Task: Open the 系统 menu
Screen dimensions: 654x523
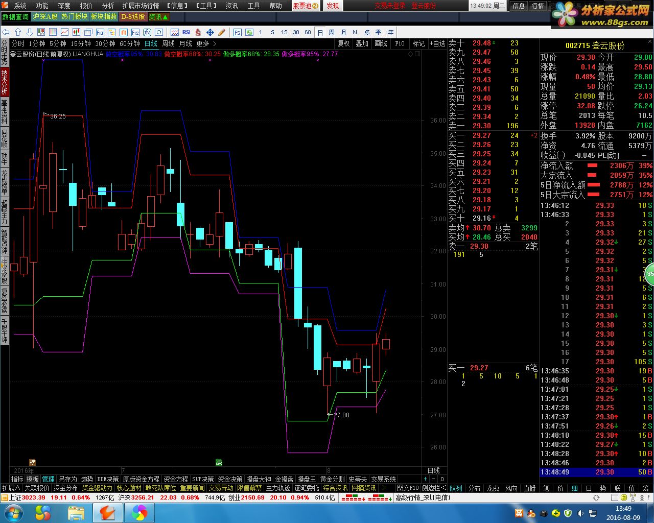Action: point(20,6)
